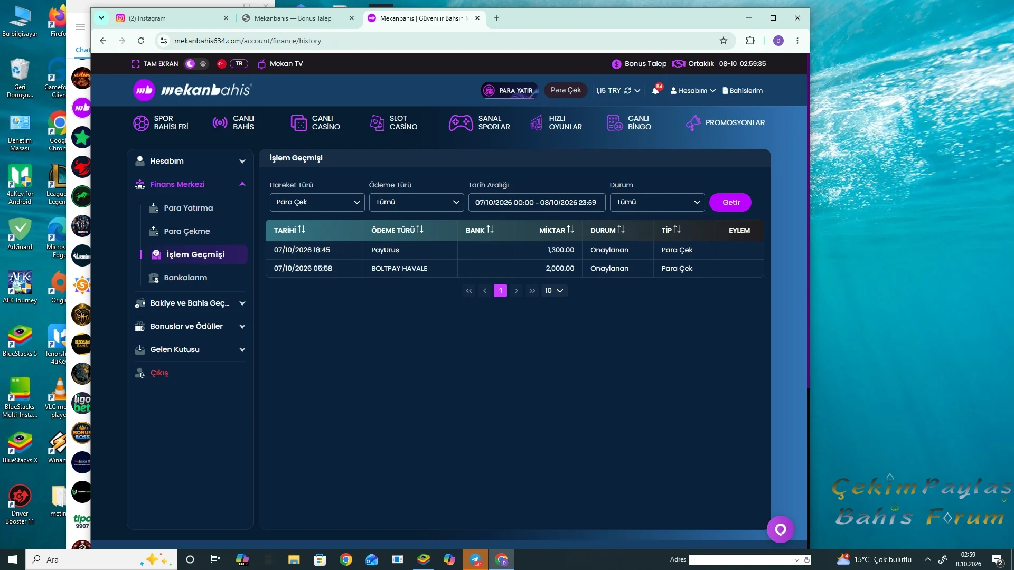Click the Mekan TV icon

pyautogui.click(x=261, y=64)
